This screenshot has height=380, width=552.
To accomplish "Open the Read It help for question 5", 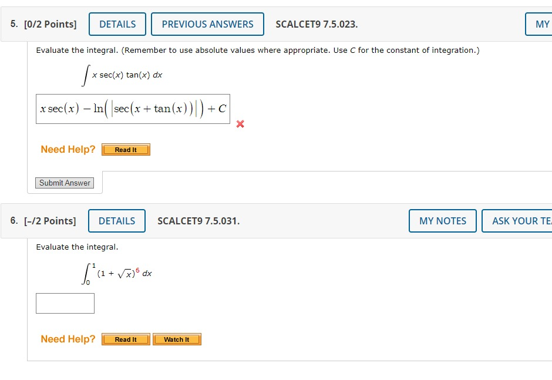I will coord(126,149).
